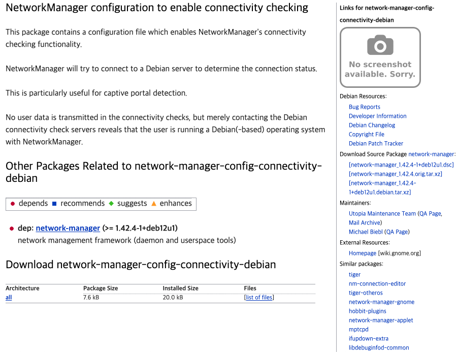Open similar package nm-connection-editor
Viewport: 457px width, 352px height.
click(377, 284)
